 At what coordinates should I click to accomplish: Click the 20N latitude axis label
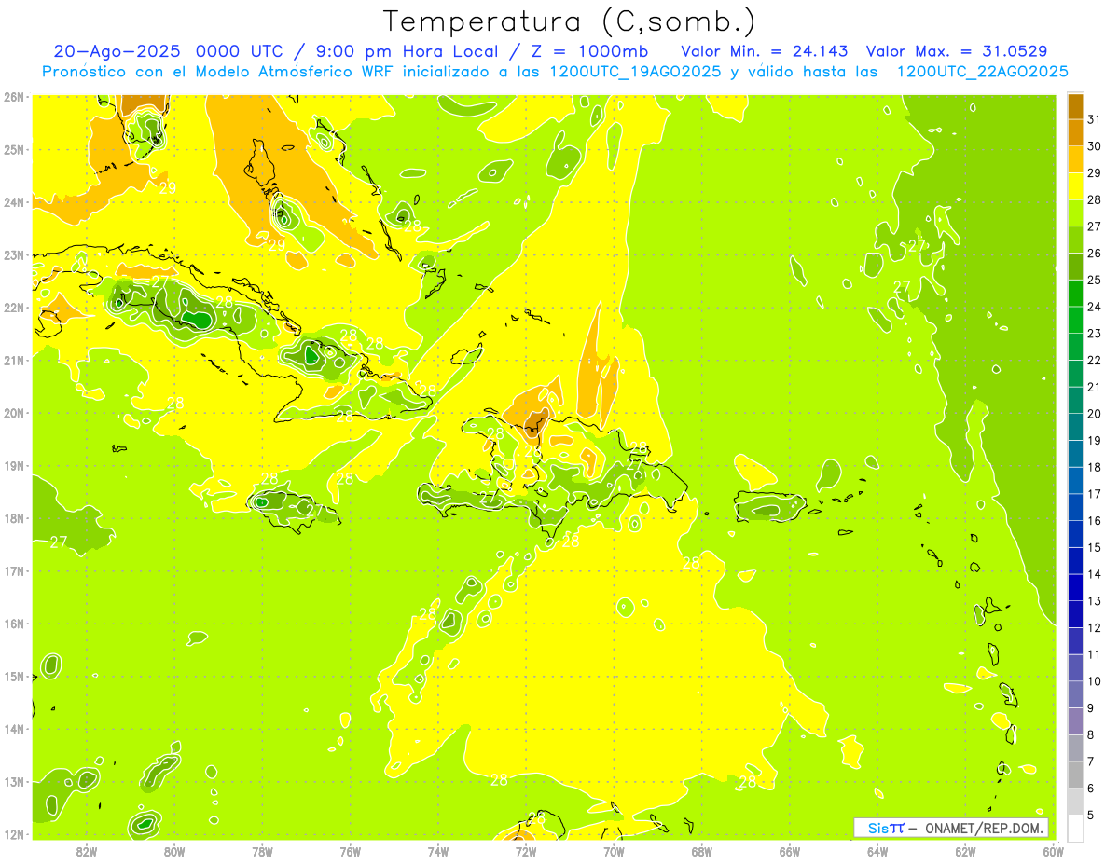pyautogui.click(x=13, y=413)
